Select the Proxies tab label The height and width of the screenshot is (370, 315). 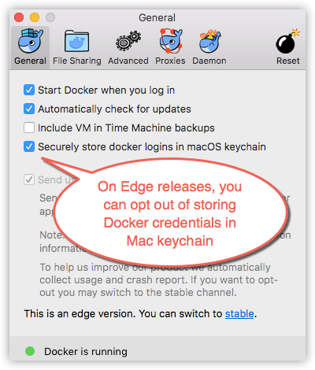170,61
